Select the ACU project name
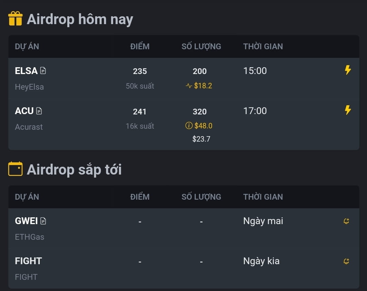367x291 pixels. 24,111
